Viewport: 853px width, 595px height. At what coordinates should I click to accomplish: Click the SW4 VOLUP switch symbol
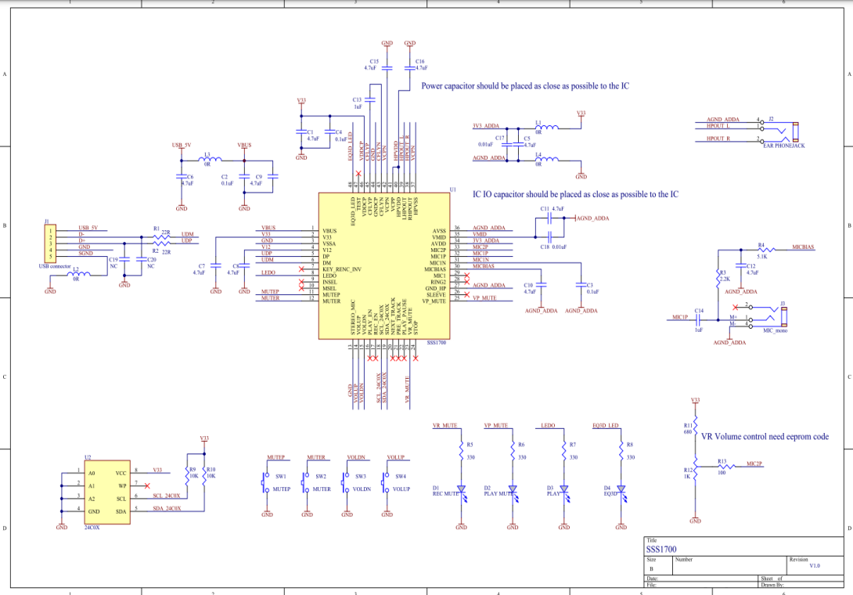coord(387,482)
